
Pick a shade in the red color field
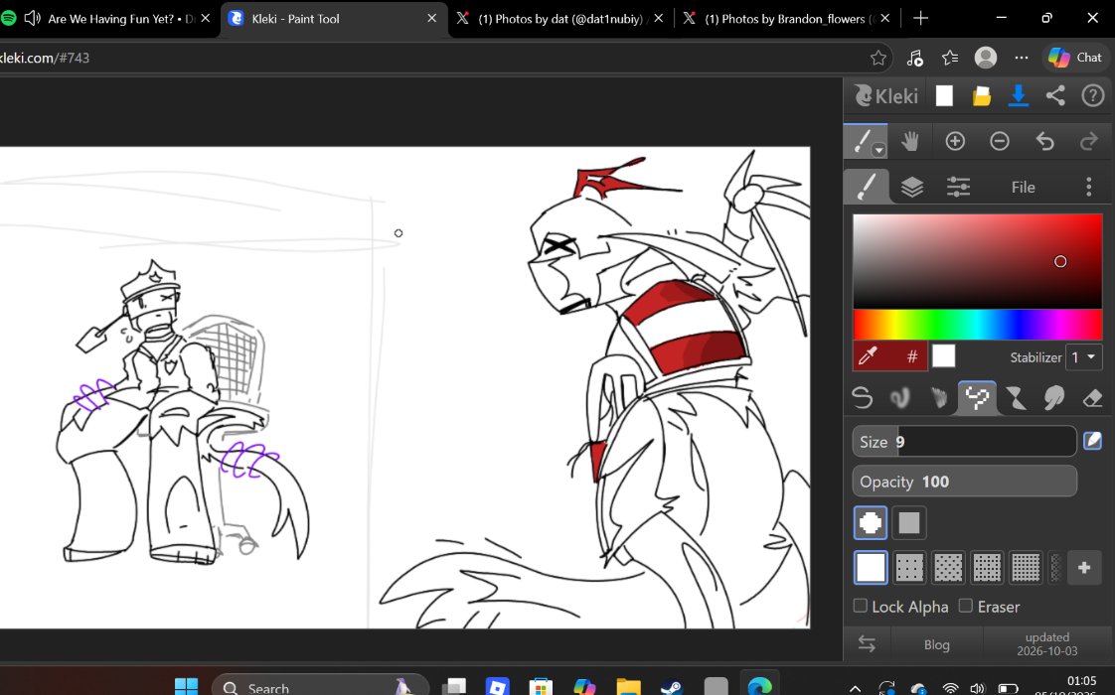978,261
